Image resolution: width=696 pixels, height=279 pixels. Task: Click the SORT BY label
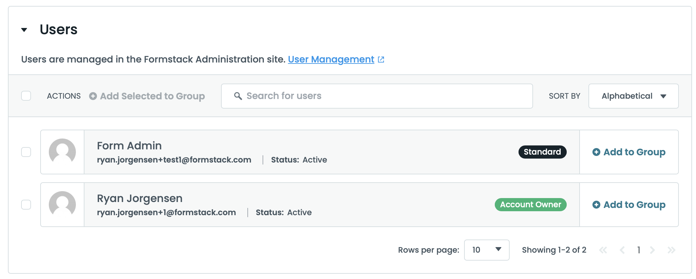564,96
